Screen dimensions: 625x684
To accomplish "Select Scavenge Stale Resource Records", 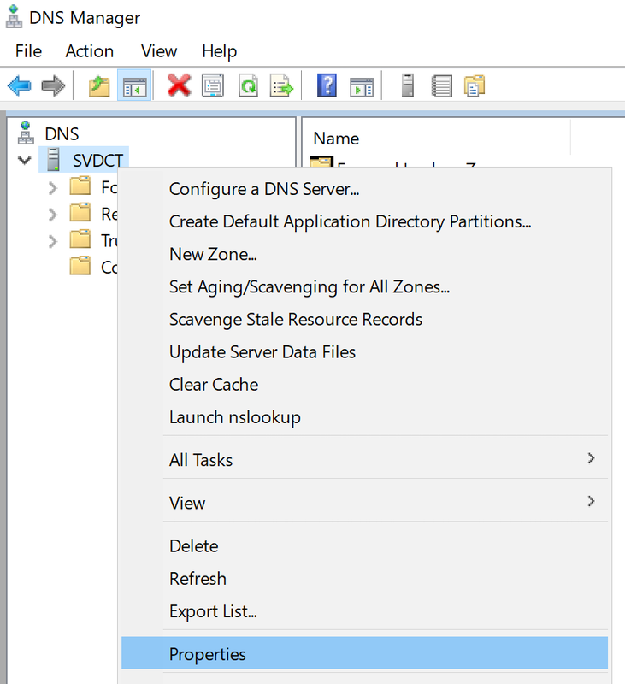I will (364, 319).
